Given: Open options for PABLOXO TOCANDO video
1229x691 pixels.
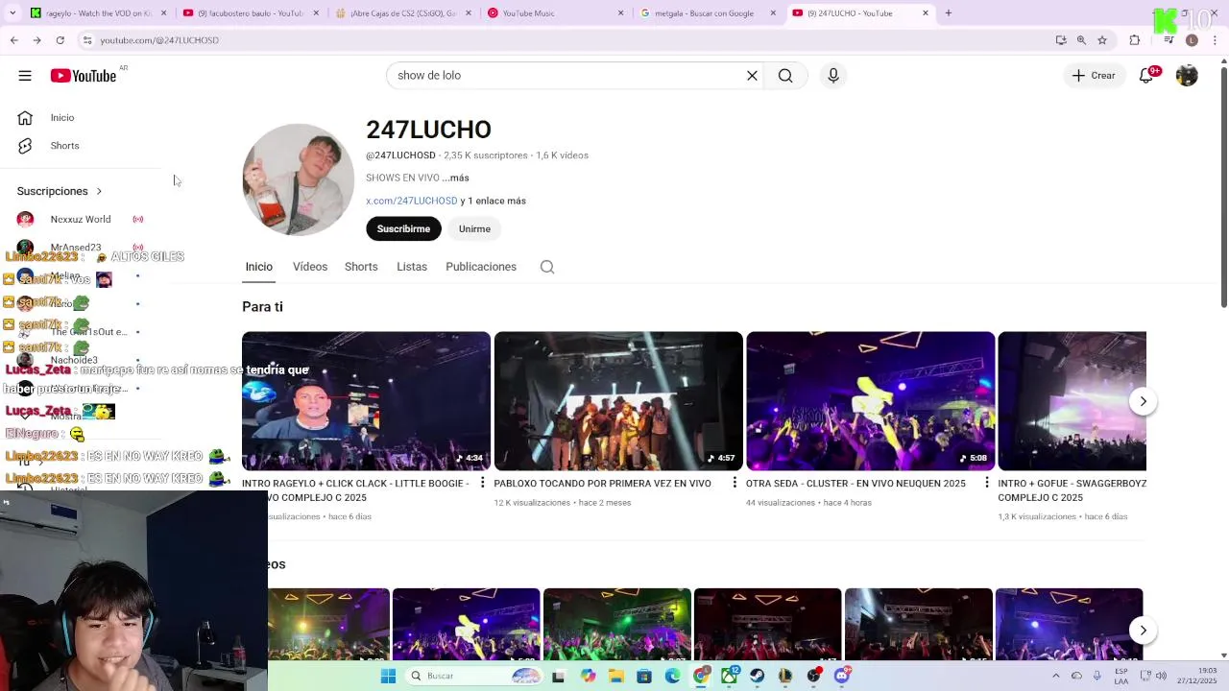Looking at the screenshot, I should 735,483.
